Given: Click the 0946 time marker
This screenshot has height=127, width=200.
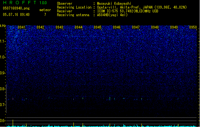Looking at the screenshot, I should [x=117, y=27].
